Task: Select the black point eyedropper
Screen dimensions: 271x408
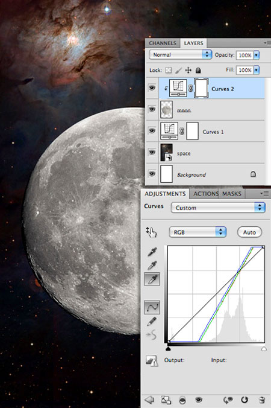Action: [x=152, y=252]
